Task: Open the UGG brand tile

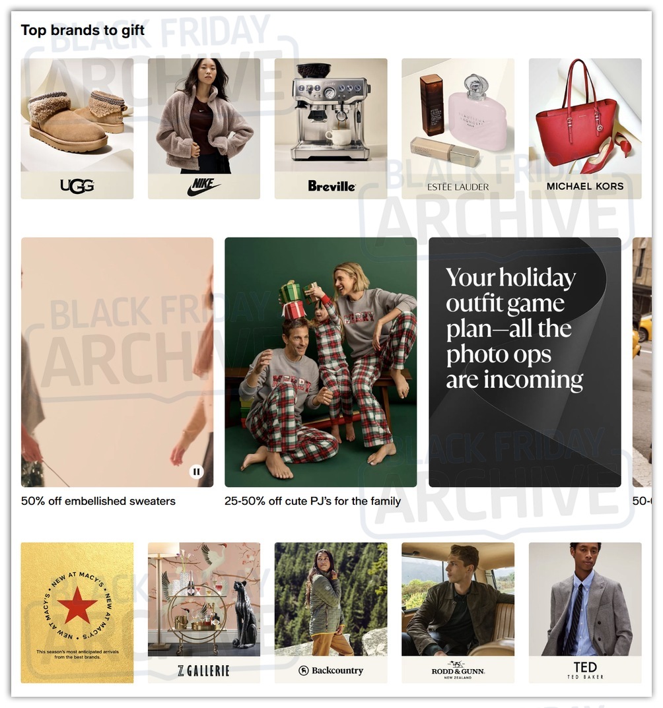Action: pyautogui.click(x=77, y=129)
